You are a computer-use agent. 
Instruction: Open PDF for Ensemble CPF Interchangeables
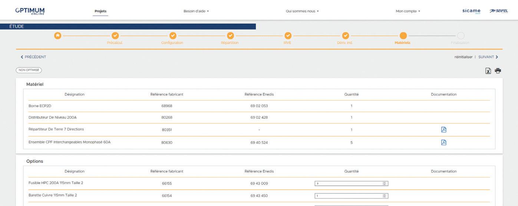click(443, 142)
